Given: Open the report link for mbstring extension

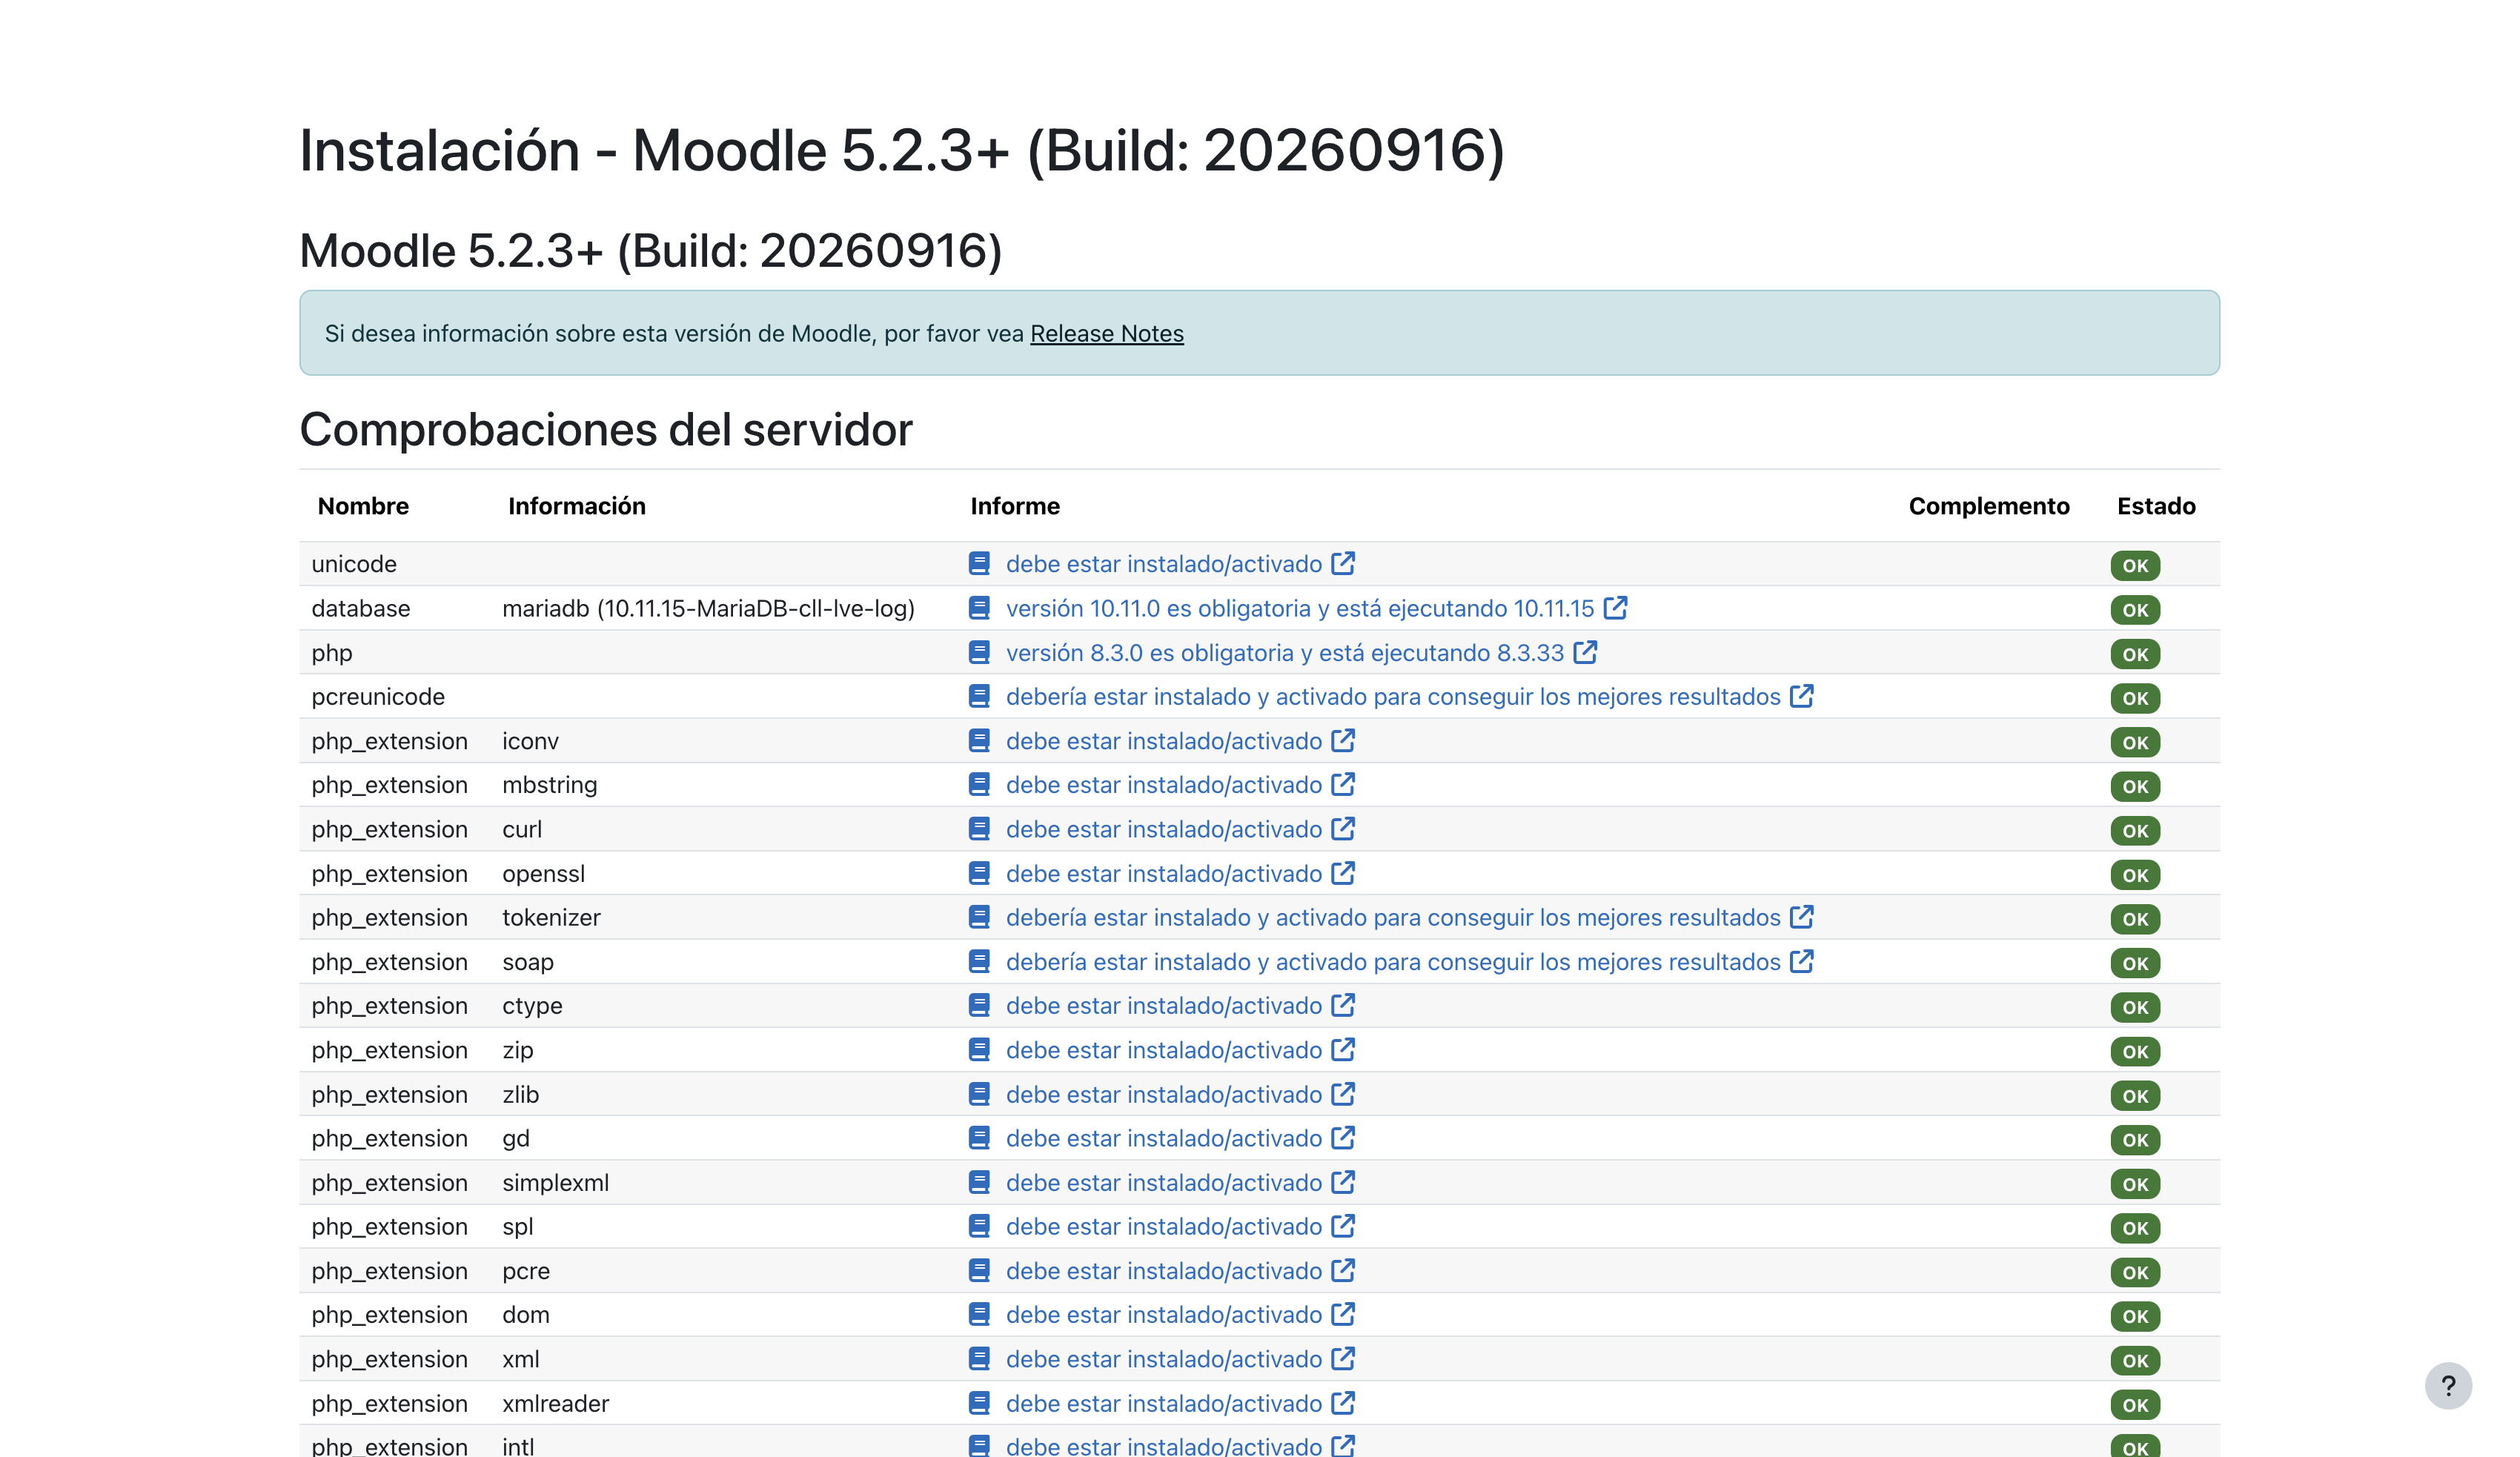Looking at the screenshot, I should click(x=1163, y=785).
